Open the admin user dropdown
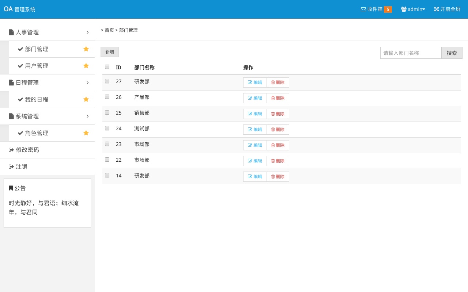The image size is (468, 292). coord(413,9)
